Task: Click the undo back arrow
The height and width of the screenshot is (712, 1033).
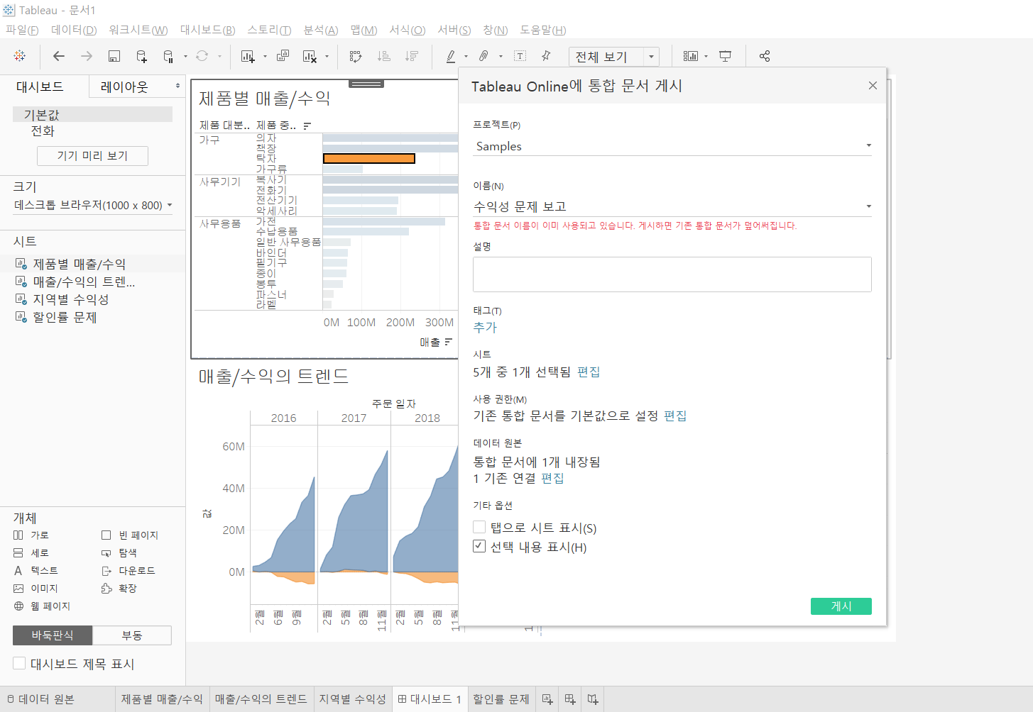Action: 59,56
